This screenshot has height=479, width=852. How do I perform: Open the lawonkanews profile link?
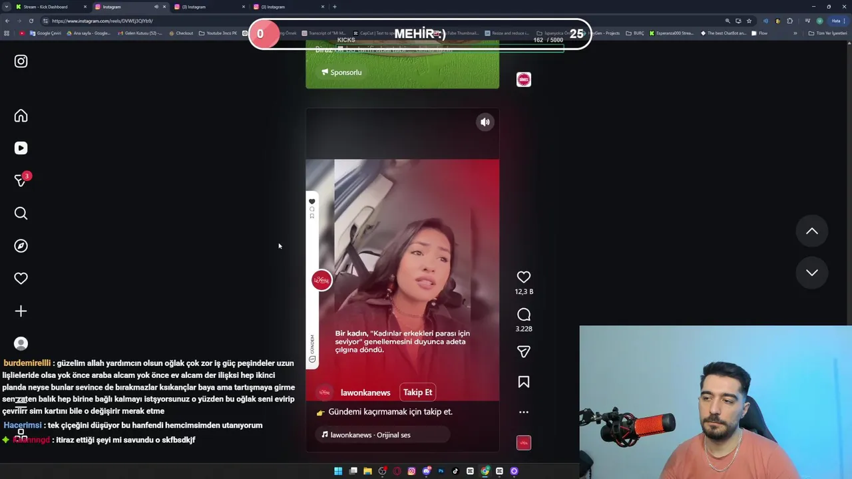pos(365,393)
